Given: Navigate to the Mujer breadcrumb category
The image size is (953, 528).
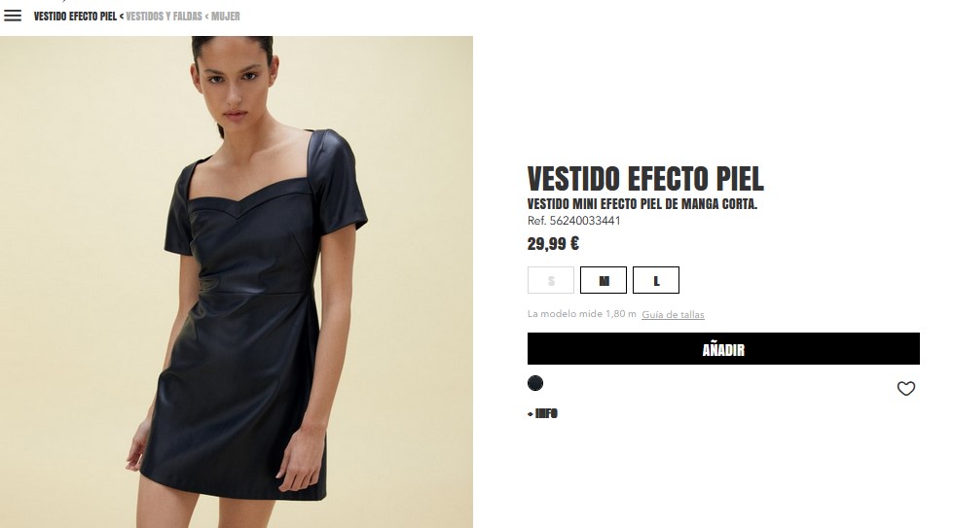Looking at the screenshot, I should [226, 17].
